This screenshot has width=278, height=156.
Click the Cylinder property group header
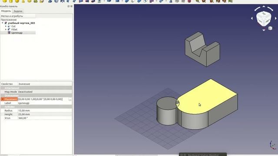coord(36,107)
